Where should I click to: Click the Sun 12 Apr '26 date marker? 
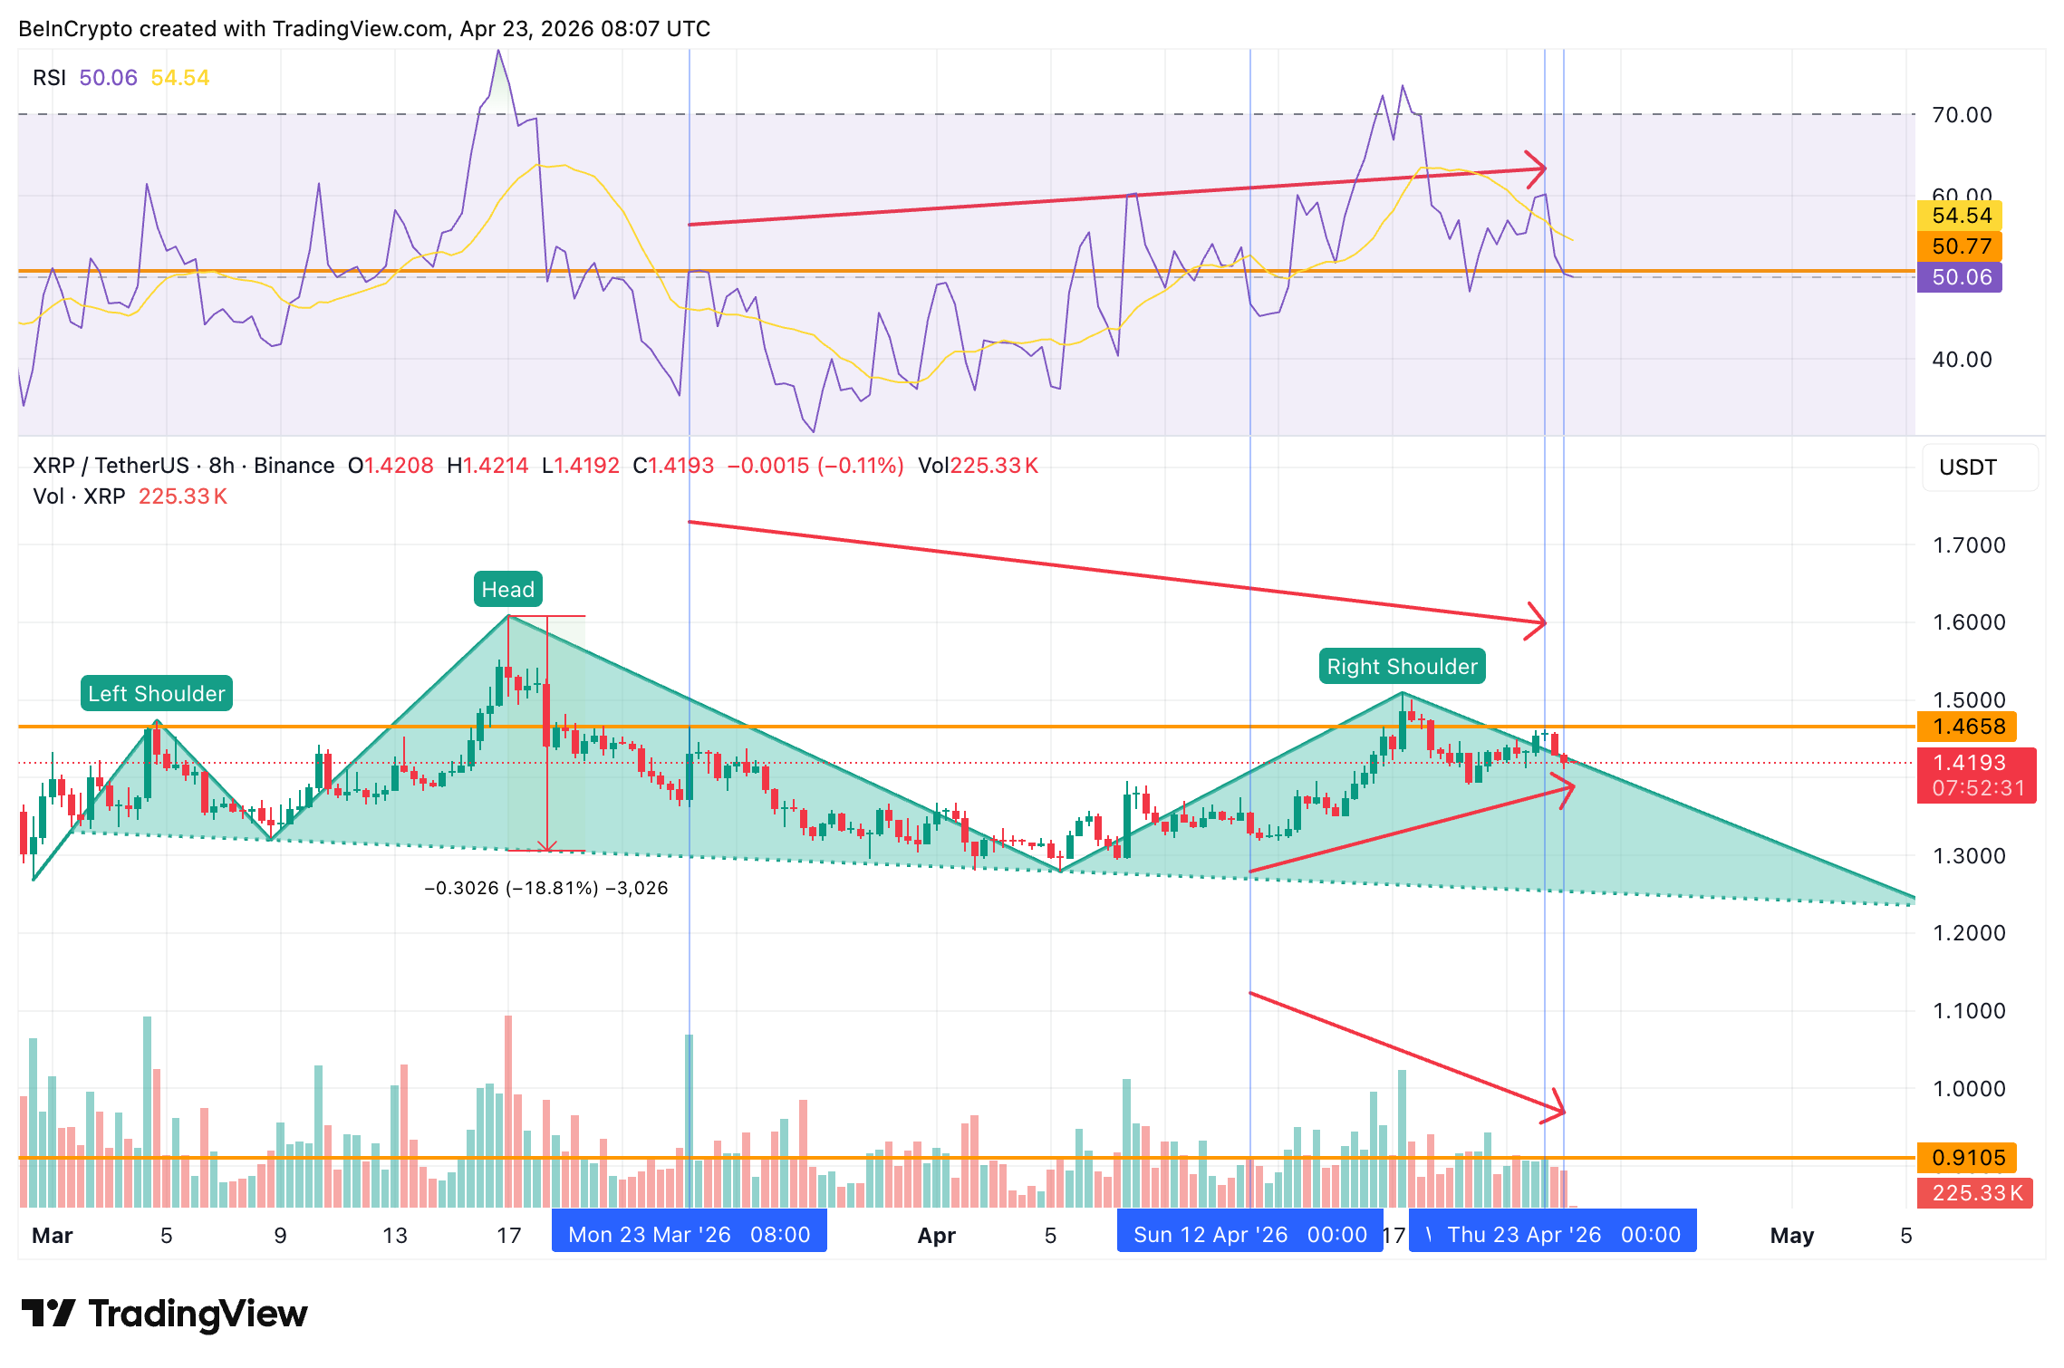(1250, 1233)
